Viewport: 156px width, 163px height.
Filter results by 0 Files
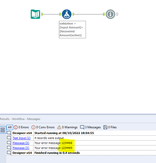tap(110, 127)
